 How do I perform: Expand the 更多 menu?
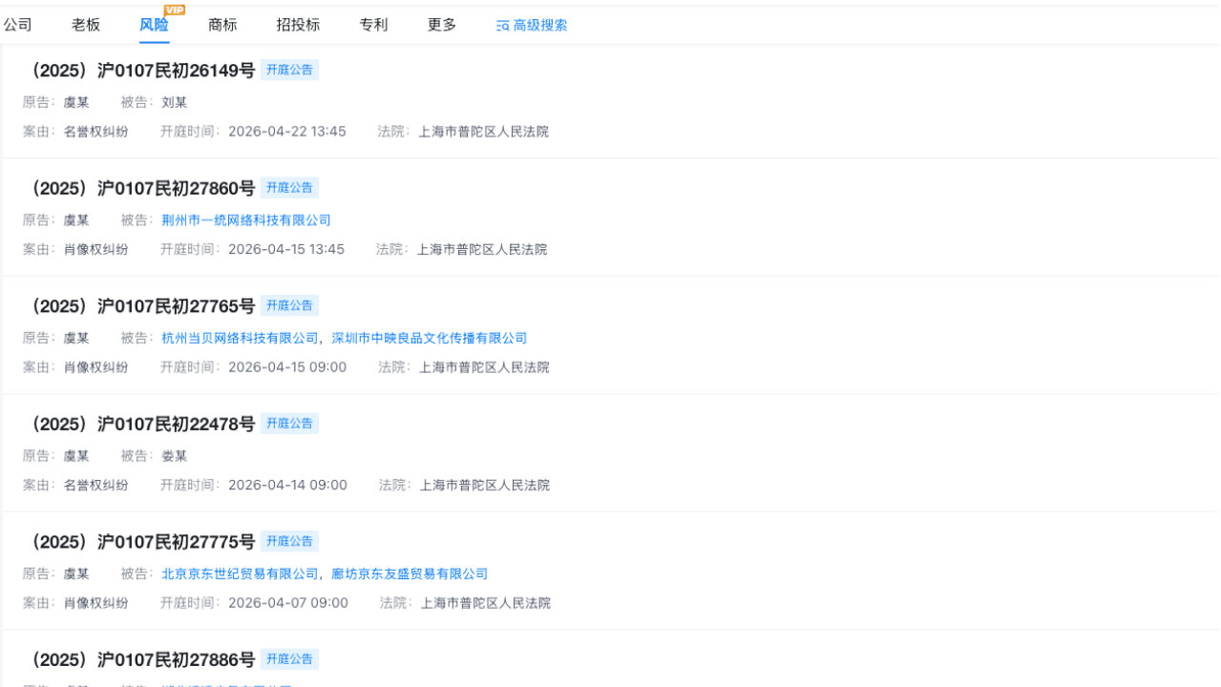(440, 25)
